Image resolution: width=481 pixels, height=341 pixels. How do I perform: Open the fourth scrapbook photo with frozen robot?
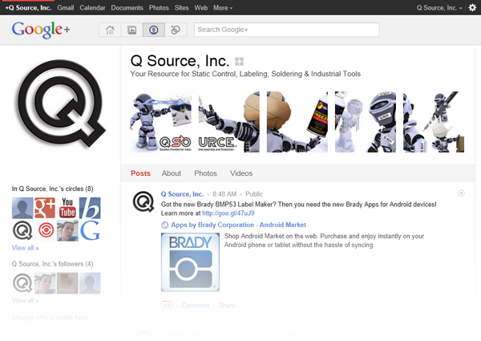(x=366, y=122)
